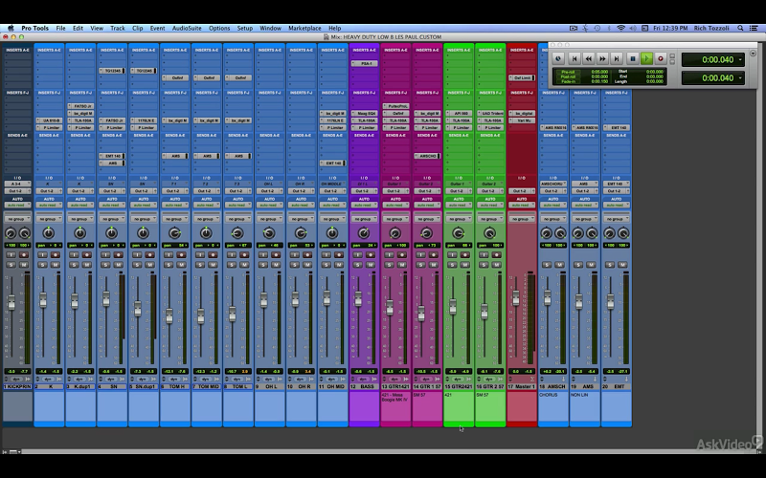The height and width of the screenshot is (478, 766).
Task: Open the AMSCHO send on GTR 1 57
Action: click(x=427, y=156)
